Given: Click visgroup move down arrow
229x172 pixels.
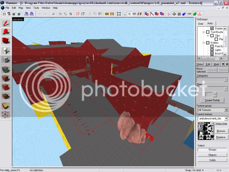Looking at the screenshot, I should (x=227, y=64).
